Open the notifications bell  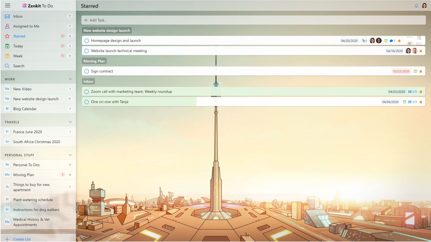point(416,6)
